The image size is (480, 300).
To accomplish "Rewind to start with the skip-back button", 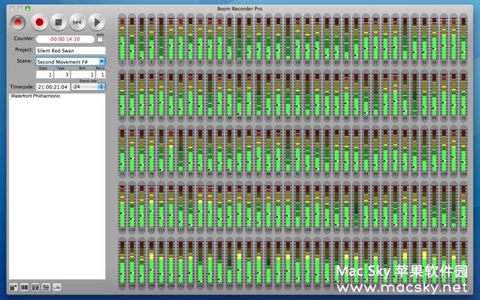I will tap(77, 22).
